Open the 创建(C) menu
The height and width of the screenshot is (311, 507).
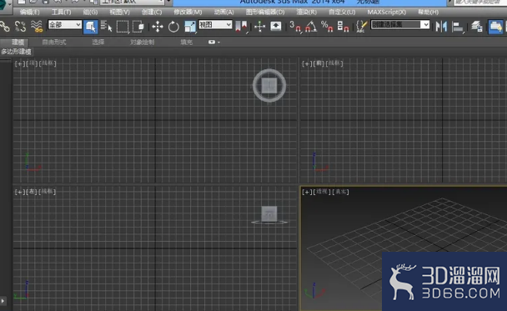point(152,13)
